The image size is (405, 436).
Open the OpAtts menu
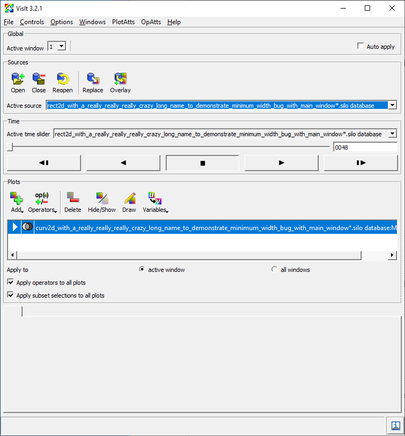(x=151, y=22)
